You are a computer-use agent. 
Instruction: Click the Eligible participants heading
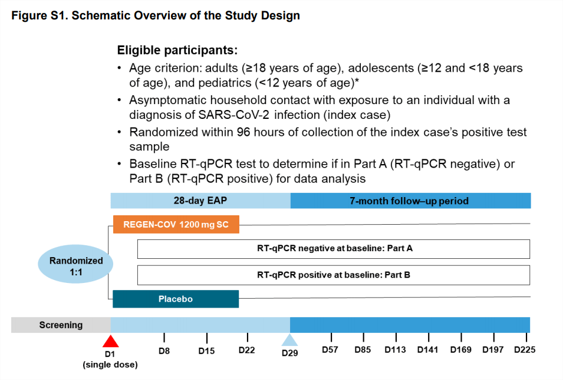click(177, 50)
